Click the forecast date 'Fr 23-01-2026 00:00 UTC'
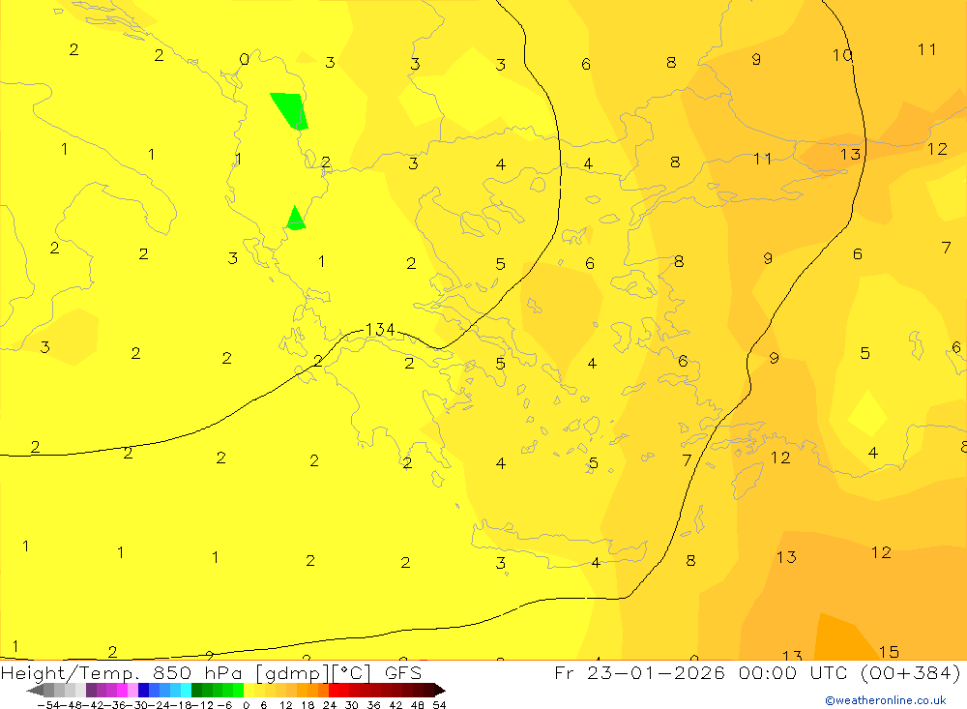Image resolution: width=967 pixels, height=709 pixels. [x=703, y=672]
